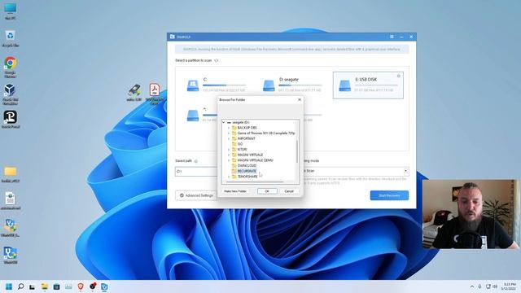This screenshot has height=293, width=521.
Task: Open Advanced Settings
Action: click(196, 195)
